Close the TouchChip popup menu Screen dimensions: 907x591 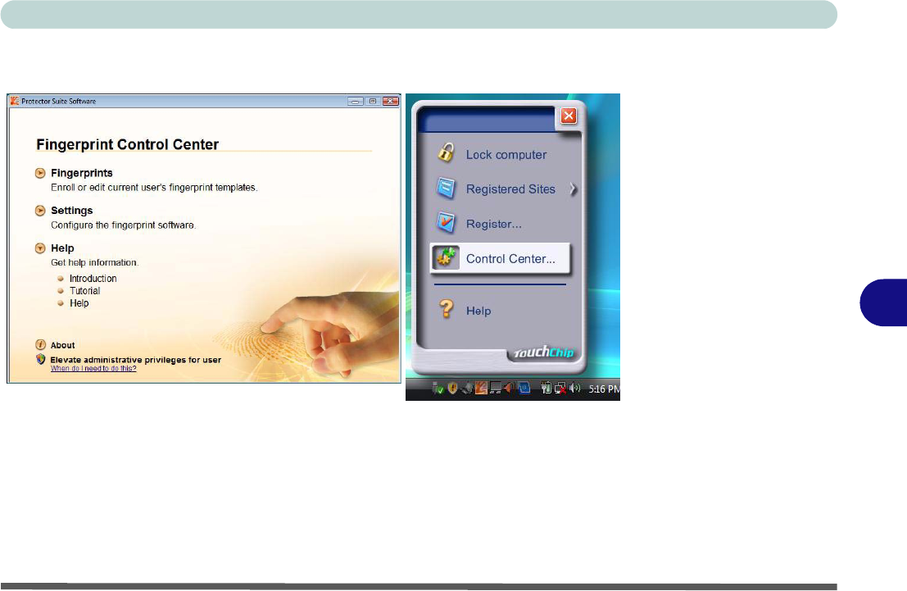569,116
